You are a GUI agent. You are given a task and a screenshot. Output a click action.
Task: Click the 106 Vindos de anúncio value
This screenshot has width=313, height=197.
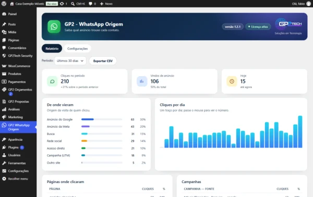click(x=154, y=81)
